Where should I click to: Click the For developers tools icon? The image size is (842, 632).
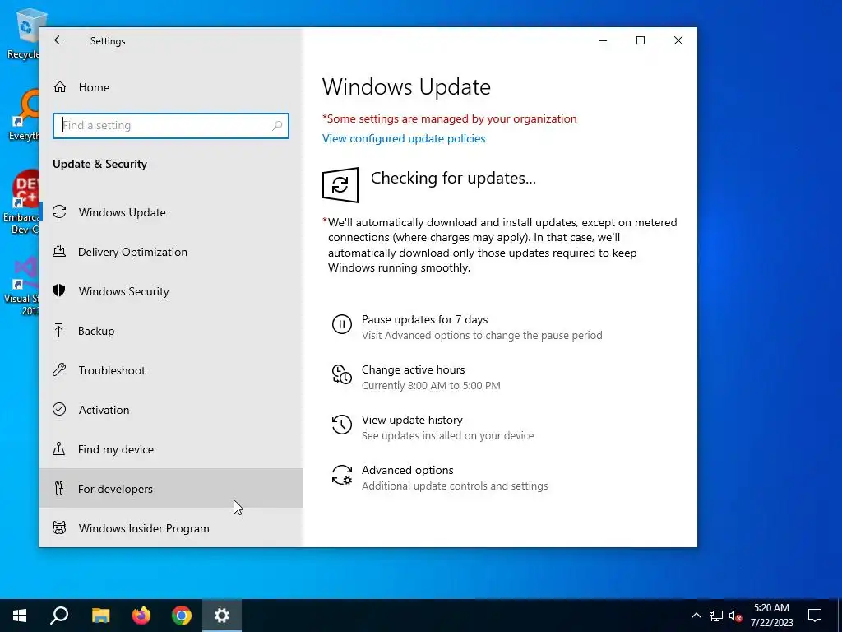click(59, 488)
